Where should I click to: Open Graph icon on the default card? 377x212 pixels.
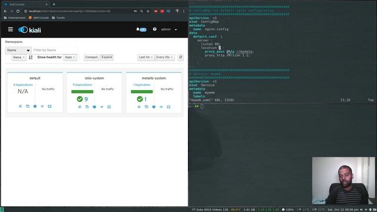coord(20,106)
